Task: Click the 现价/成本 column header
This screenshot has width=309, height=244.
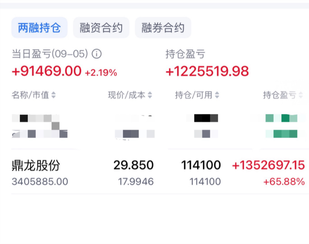Action: [x=127, y=95]
